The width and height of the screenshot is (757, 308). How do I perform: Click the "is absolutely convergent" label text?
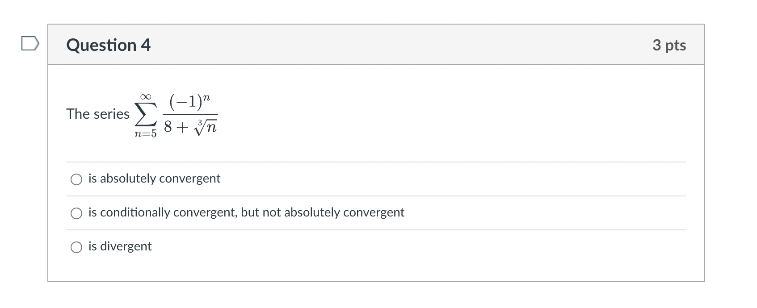154,179
